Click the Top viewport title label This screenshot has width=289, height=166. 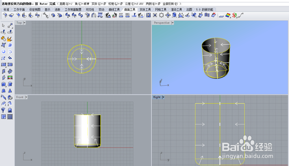(19, 23)
